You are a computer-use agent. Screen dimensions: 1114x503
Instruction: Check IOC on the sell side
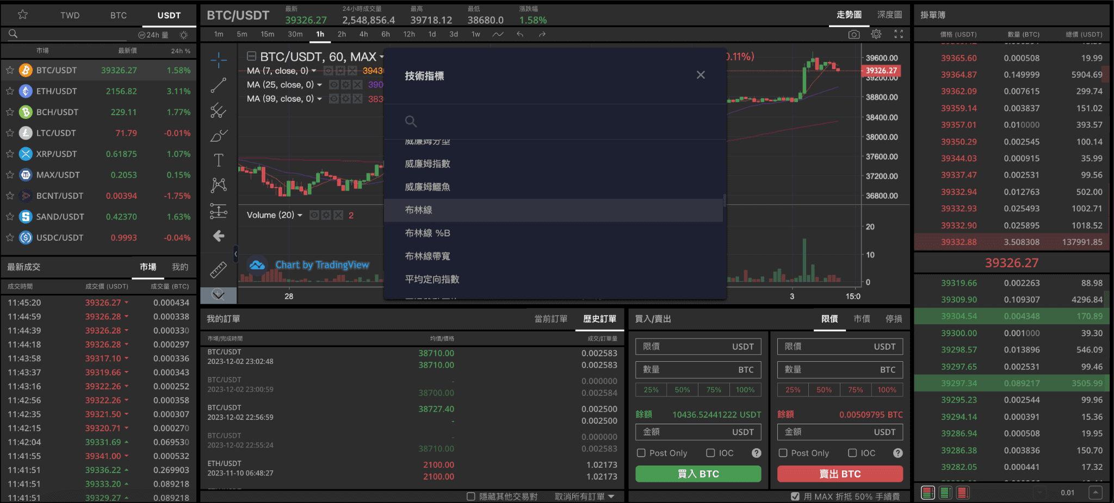pos(852,452)
